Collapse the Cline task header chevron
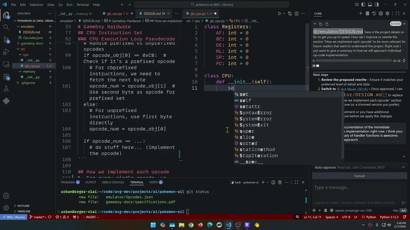The width and height of the screenshot is (410, 230). tap(315, 24)
